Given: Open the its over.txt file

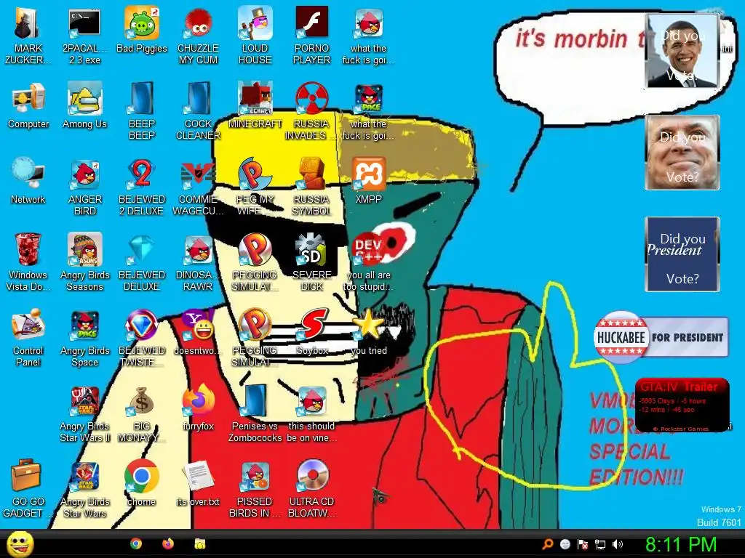Looking at the screenshot, I should click(198, 483).
